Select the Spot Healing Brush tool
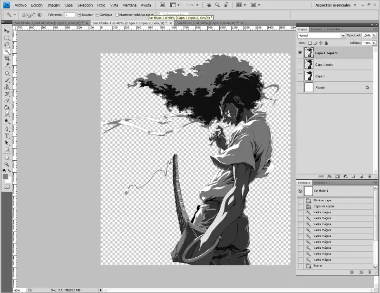The height and width of the screenshot is (293, 380). (x=7, y=73)
